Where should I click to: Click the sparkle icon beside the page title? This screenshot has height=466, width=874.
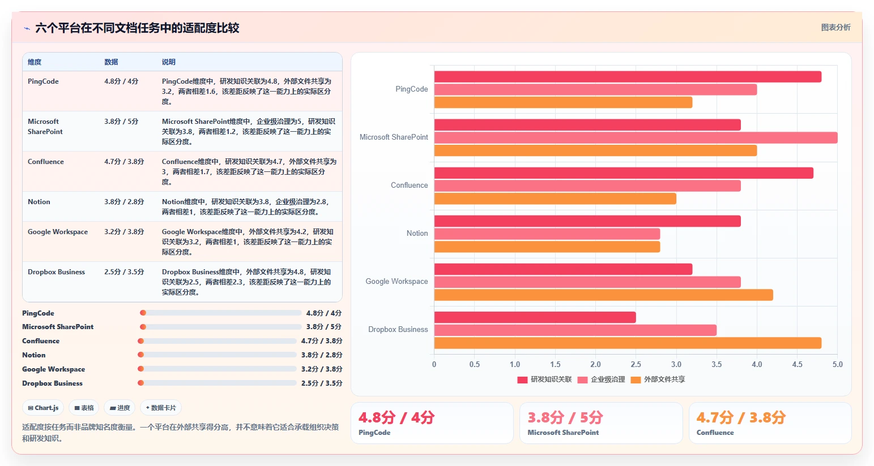tap(27, 28)
